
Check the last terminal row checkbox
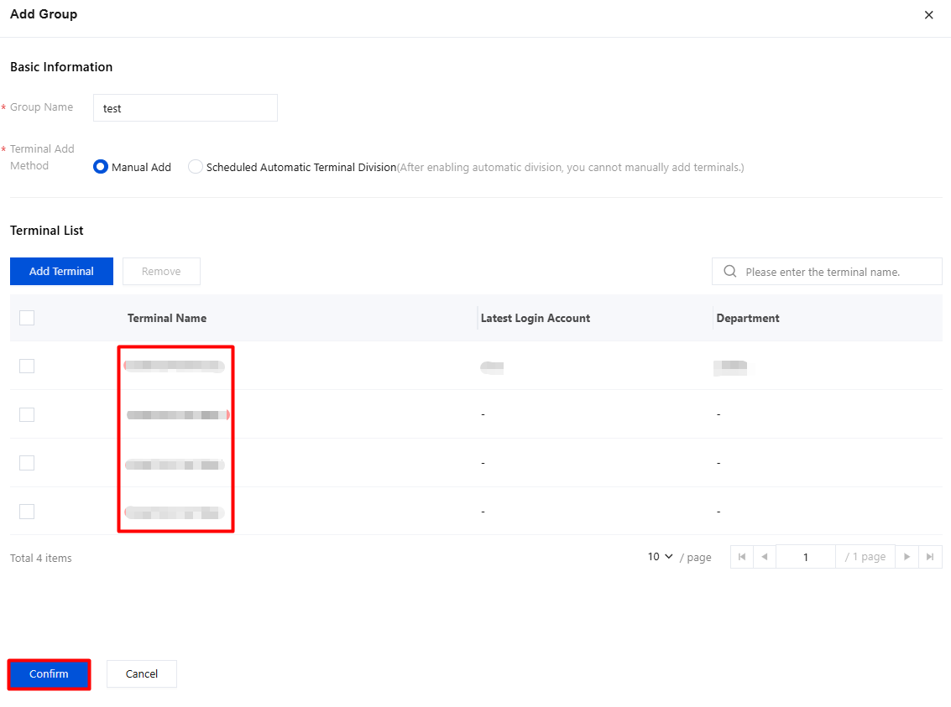pyautogui.click(x=27, y=512)
